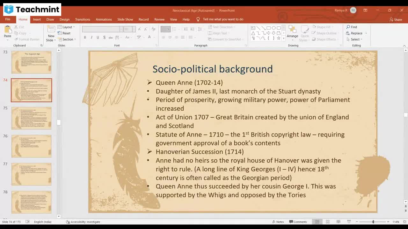Insert a text box from shapes gallery
The image size is (408, 229).
pos(253,28)
